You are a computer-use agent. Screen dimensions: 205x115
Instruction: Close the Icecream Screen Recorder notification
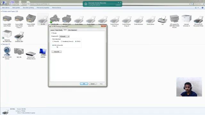[x=121, y=3]
